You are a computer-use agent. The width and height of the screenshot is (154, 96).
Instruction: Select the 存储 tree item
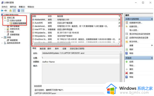coord(9,37)
